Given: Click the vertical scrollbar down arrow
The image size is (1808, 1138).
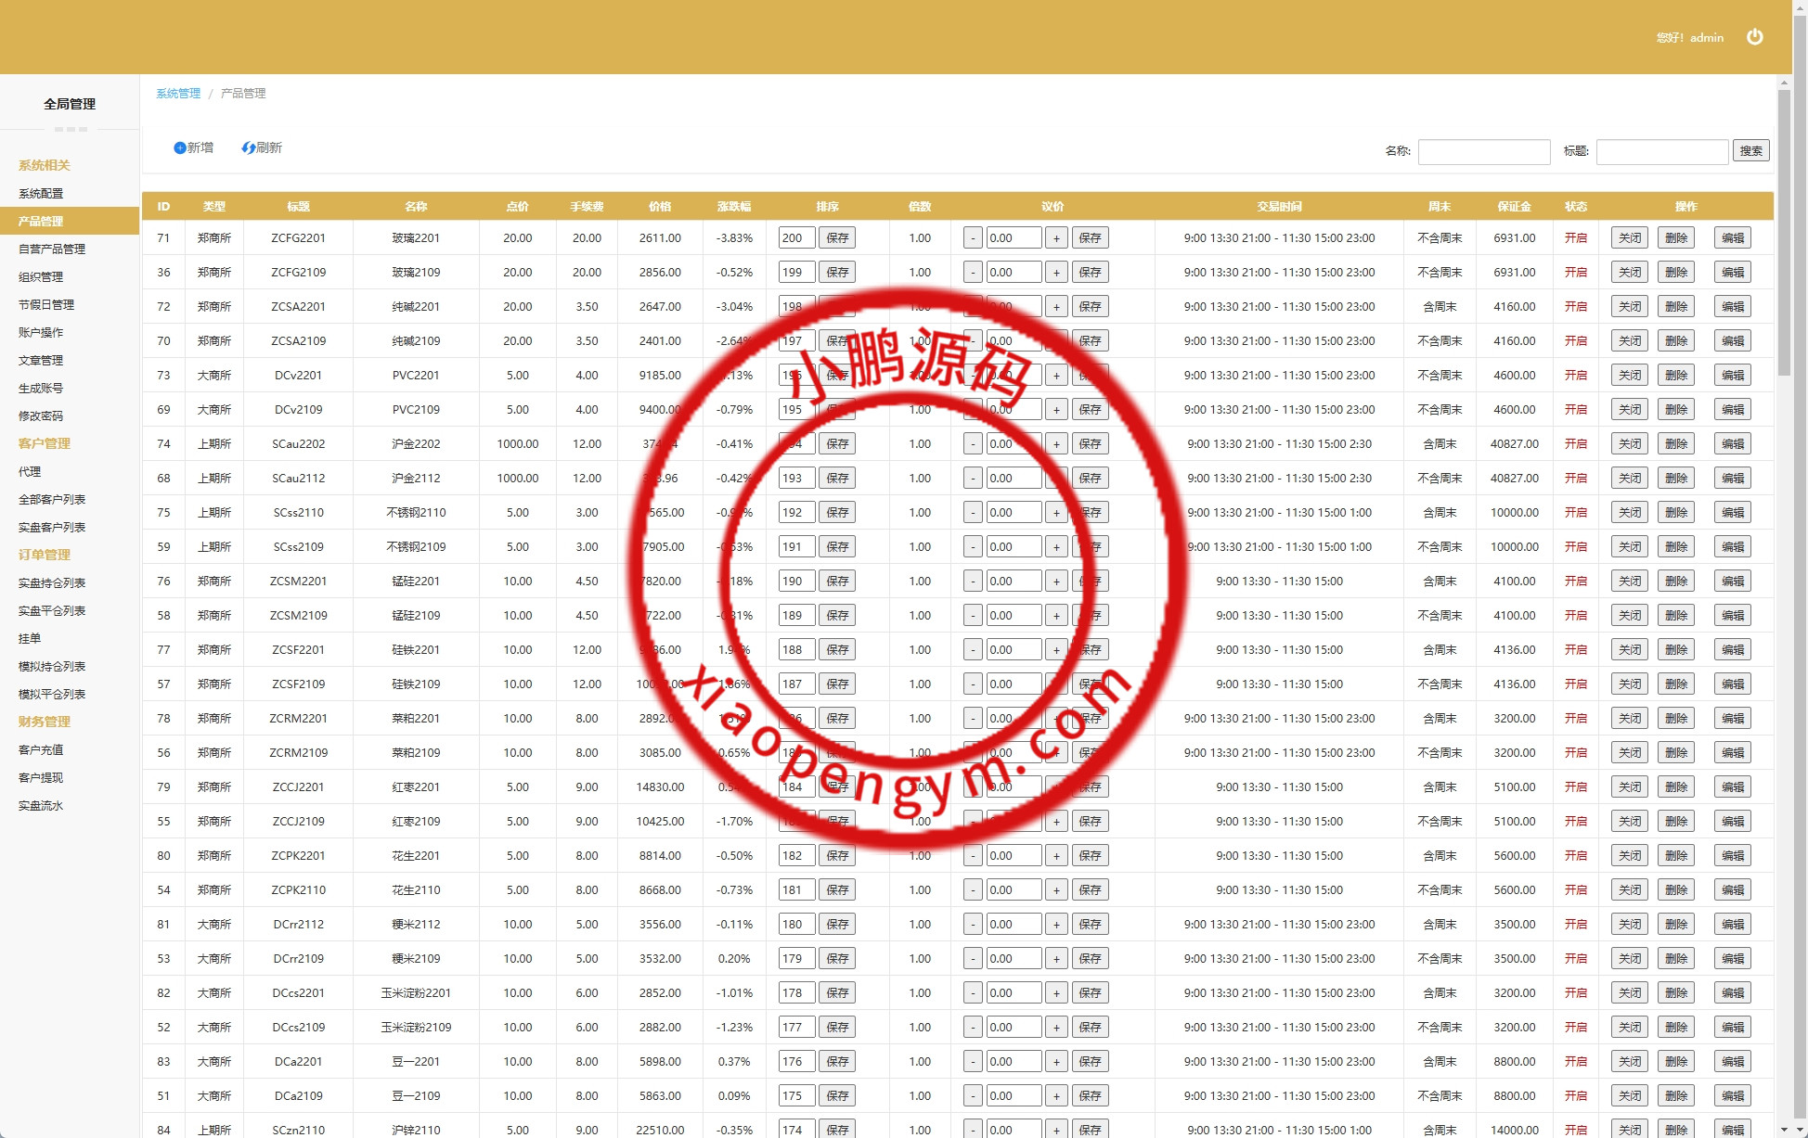Looking at the screenshot, I should pos(1784,1131).
